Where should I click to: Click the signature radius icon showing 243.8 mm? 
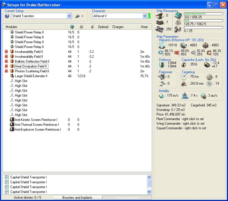tap(184, 84)
